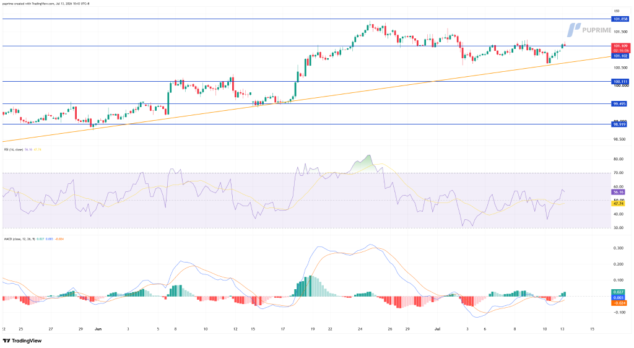Viewport: 634px width, 348px height.
Task: Select the 101.858 resistance level label
Action: point(620,19)
